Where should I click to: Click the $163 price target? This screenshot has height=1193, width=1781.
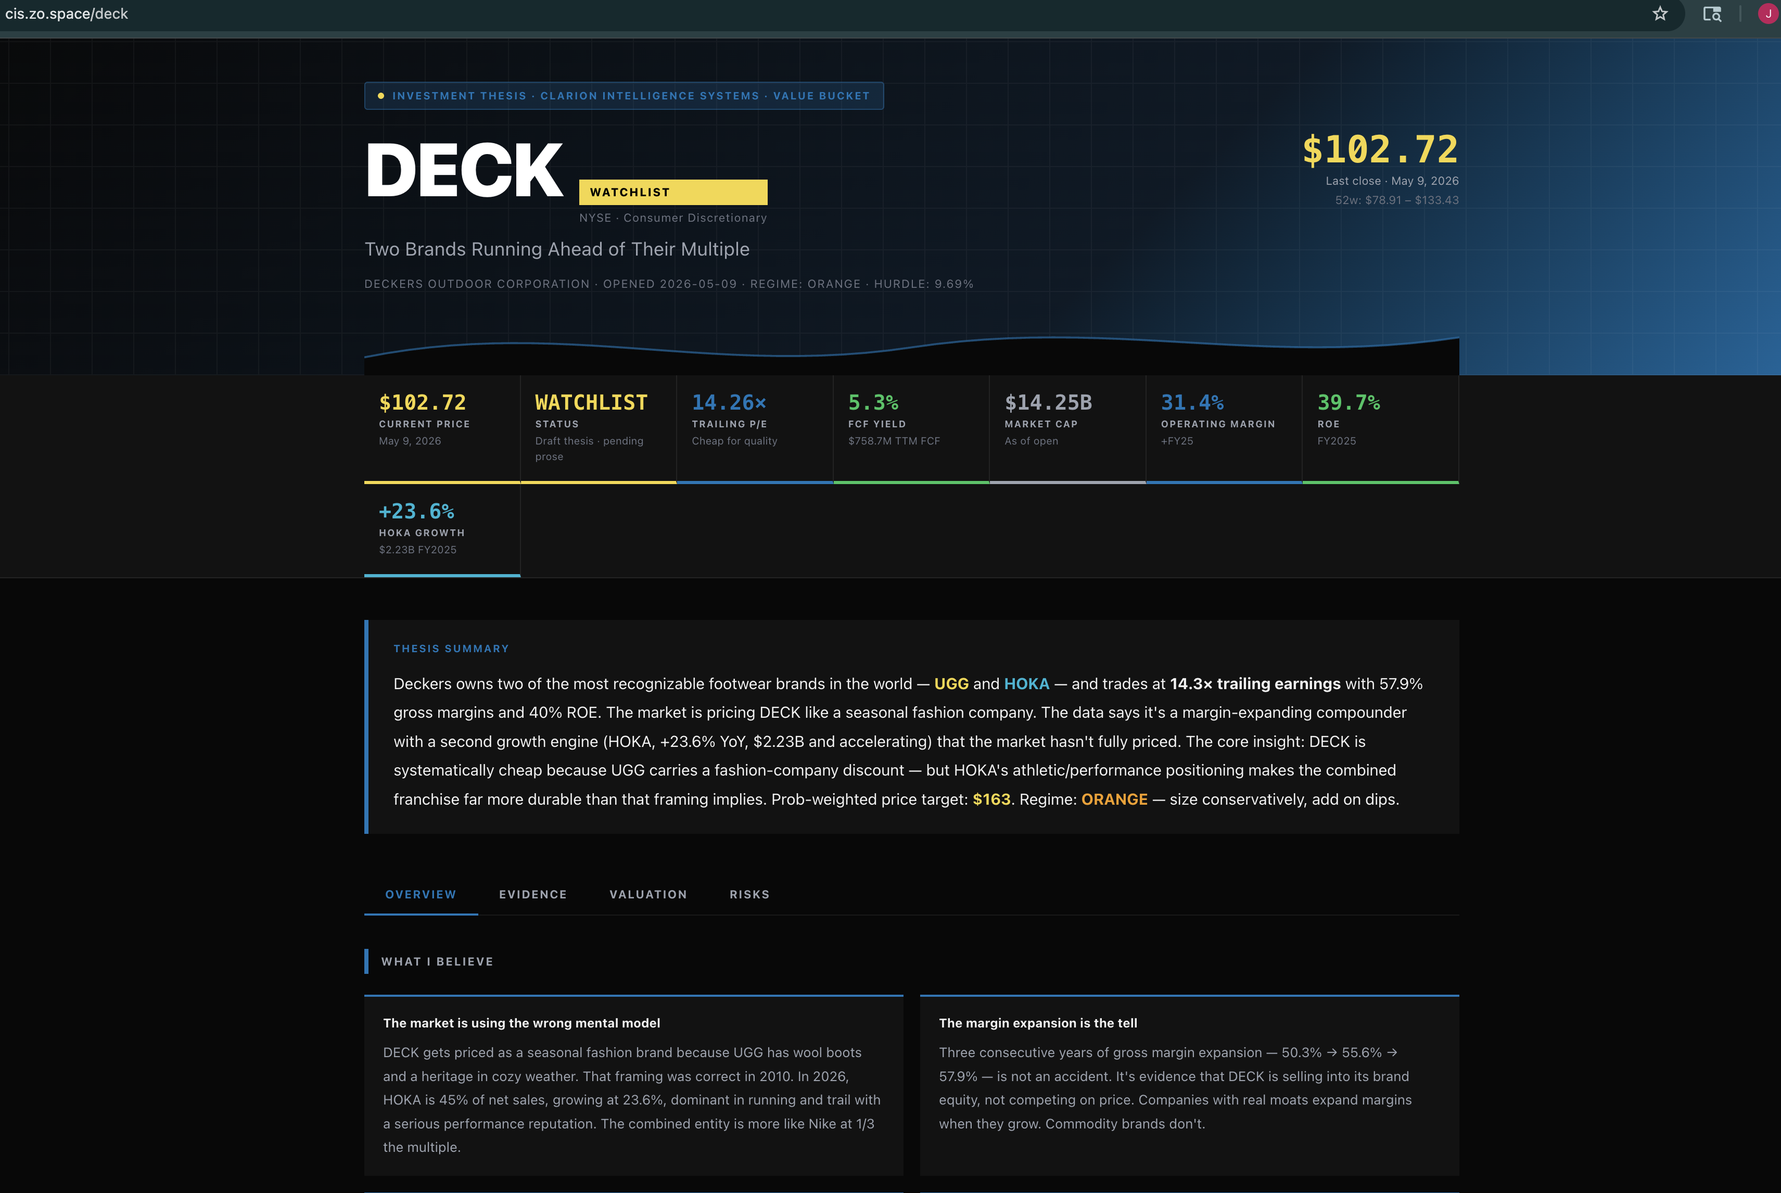click(x=991, y=799)
